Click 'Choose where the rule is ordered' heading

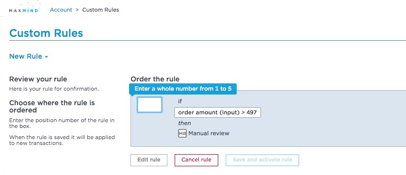[52, 106]
